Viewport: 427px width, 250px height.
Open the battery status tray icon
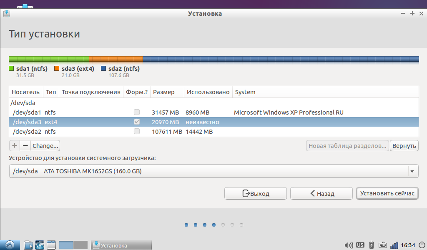pyautogui.click(x=372, y=245)
